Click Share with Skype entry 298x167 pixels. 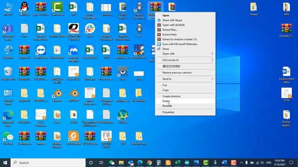pos(185,20)
